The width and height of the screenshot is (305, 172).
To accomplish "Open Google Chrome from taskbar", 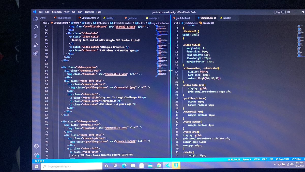I will [x=159, y=165].
